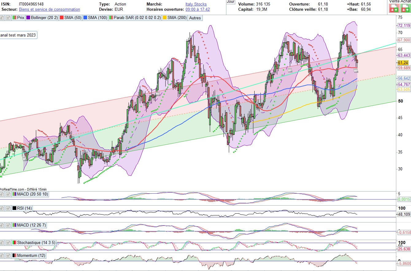Select the 'anal test mars 2023' chart annotation
This screenshot has width=411, height=271.
[x=18, y=35]
